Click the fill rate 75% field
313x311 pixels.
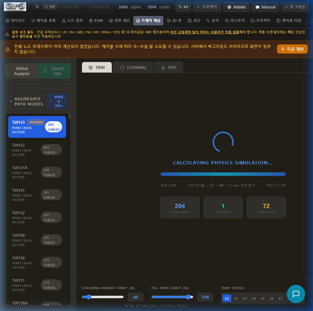(205, 297)
